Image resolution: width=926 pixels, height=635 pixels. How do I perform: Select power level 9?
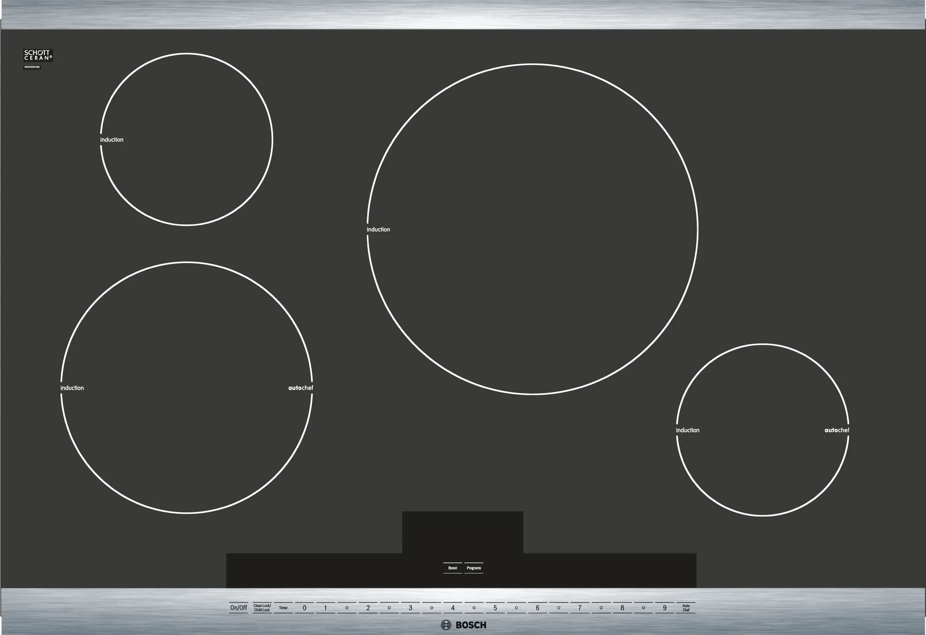point(665,608)
